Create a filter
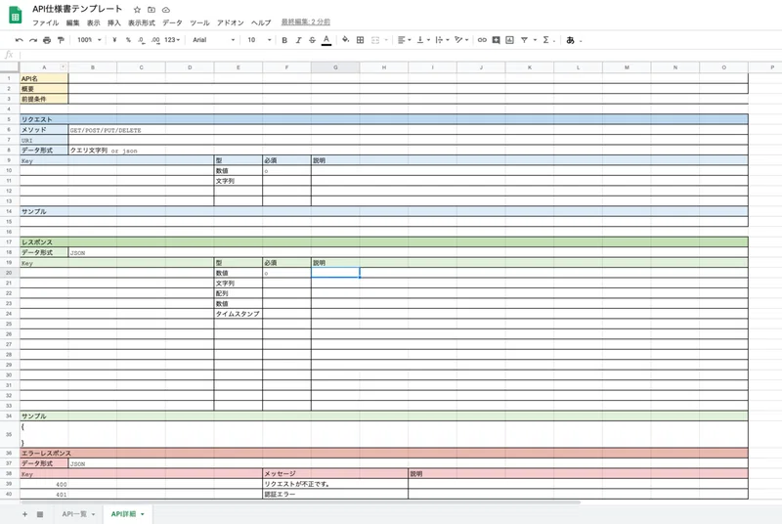 (524, 40)
